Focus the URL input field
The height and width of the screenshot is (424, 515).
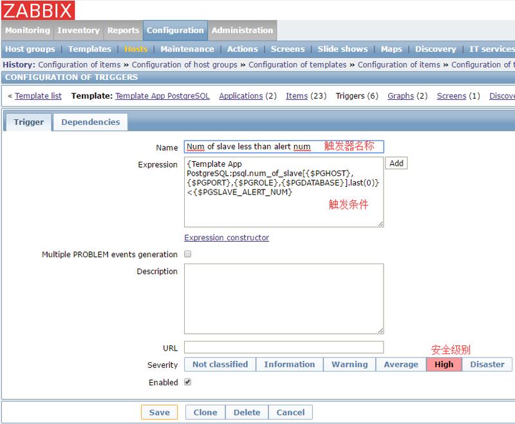pos(283,348)
